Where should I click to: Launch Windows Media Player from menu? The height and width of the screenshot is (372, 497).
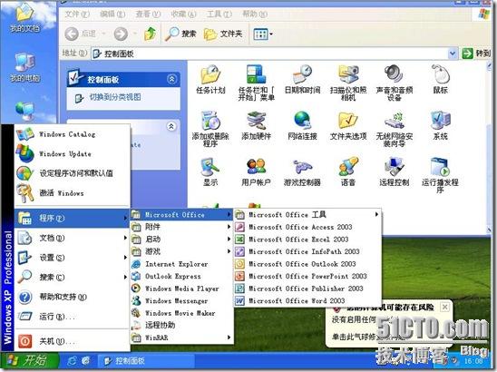coord(181,289)
